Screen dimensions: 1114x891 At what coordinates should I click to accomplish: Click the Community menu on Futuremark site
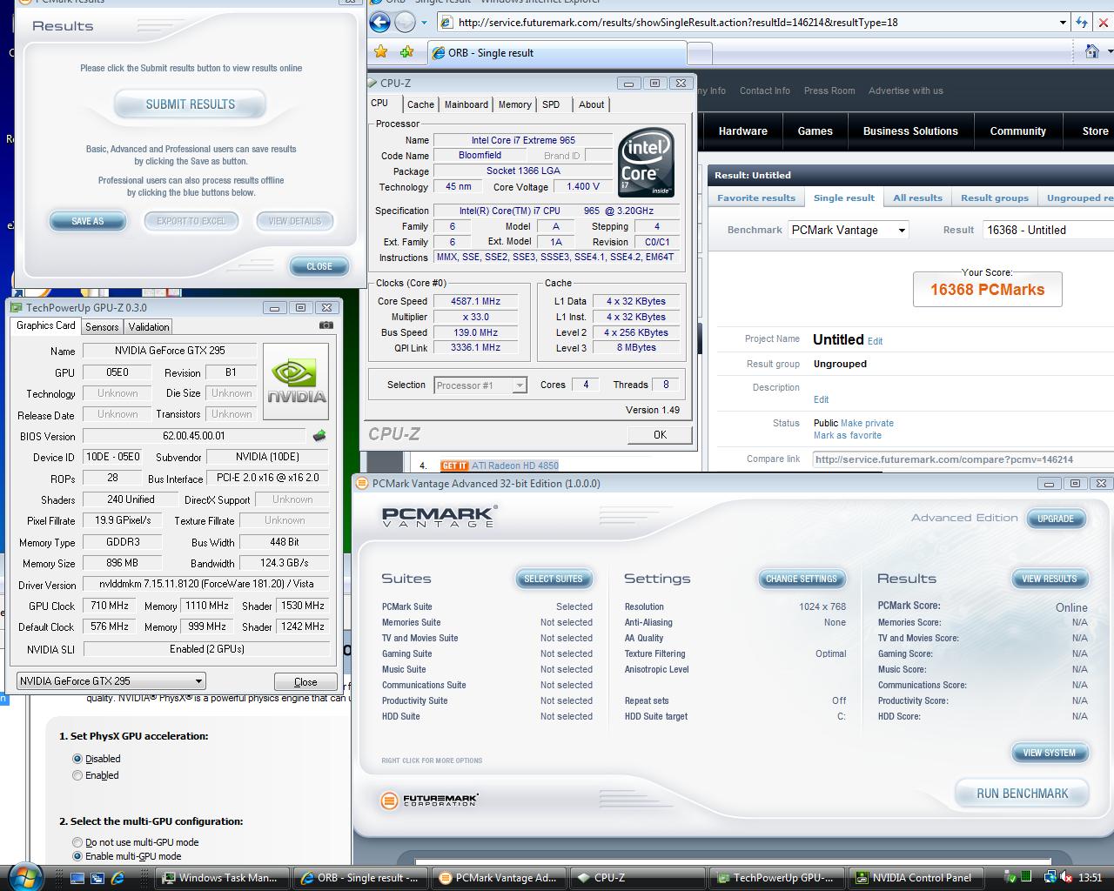(x=1018, y=131)
